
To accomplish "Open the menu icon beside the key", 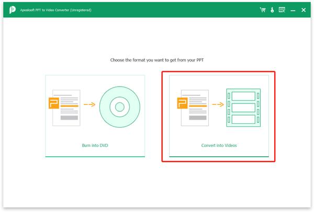I will (x=282, y=9).
